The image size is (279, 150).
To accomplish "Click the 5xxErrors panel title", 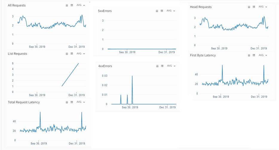I will click(105, 11).
